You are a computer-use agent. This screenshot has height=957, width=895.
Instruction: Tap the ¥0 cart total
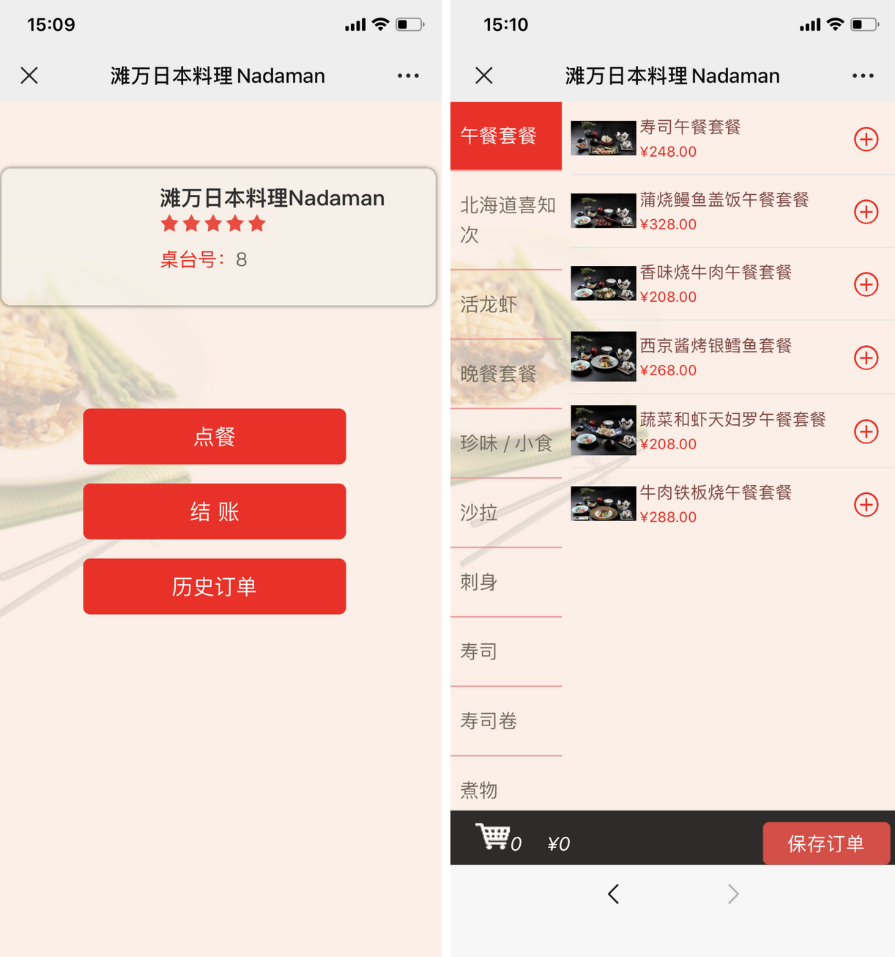click(x=559, y=844)
